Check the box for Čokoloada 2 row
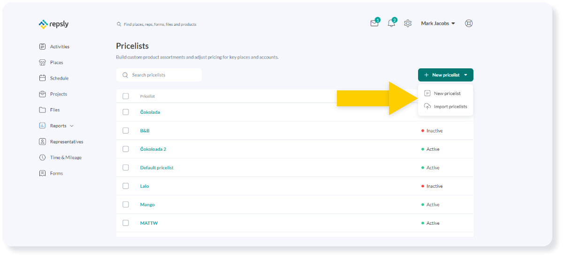The height and width of the screenshot is (258, 564). (126, 149)
